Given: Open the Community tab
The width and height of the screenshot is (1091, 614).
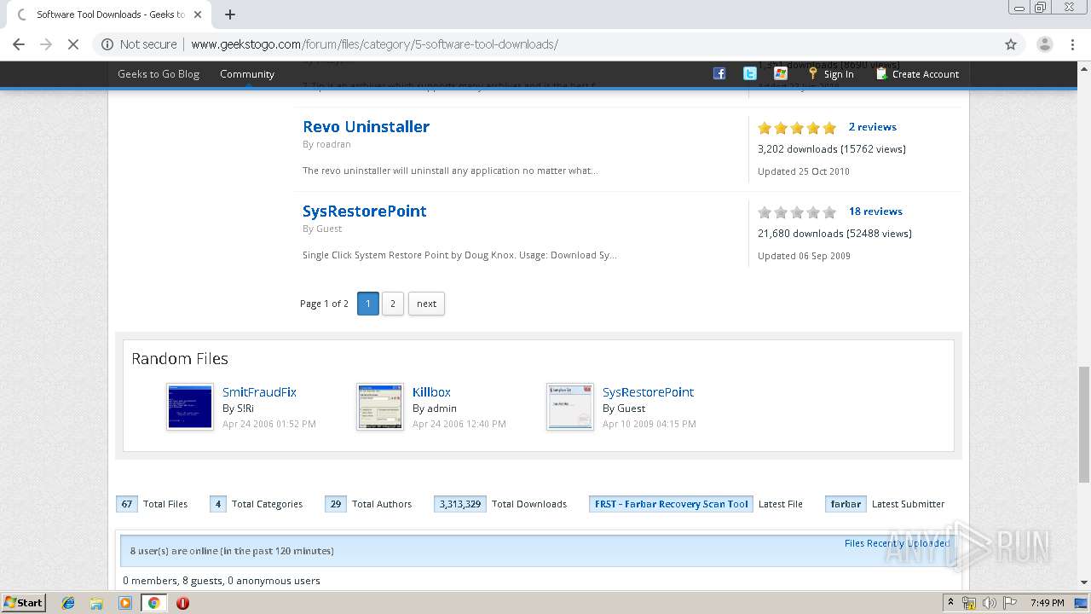Looking at the screenshot, I should tap(247, 74).
